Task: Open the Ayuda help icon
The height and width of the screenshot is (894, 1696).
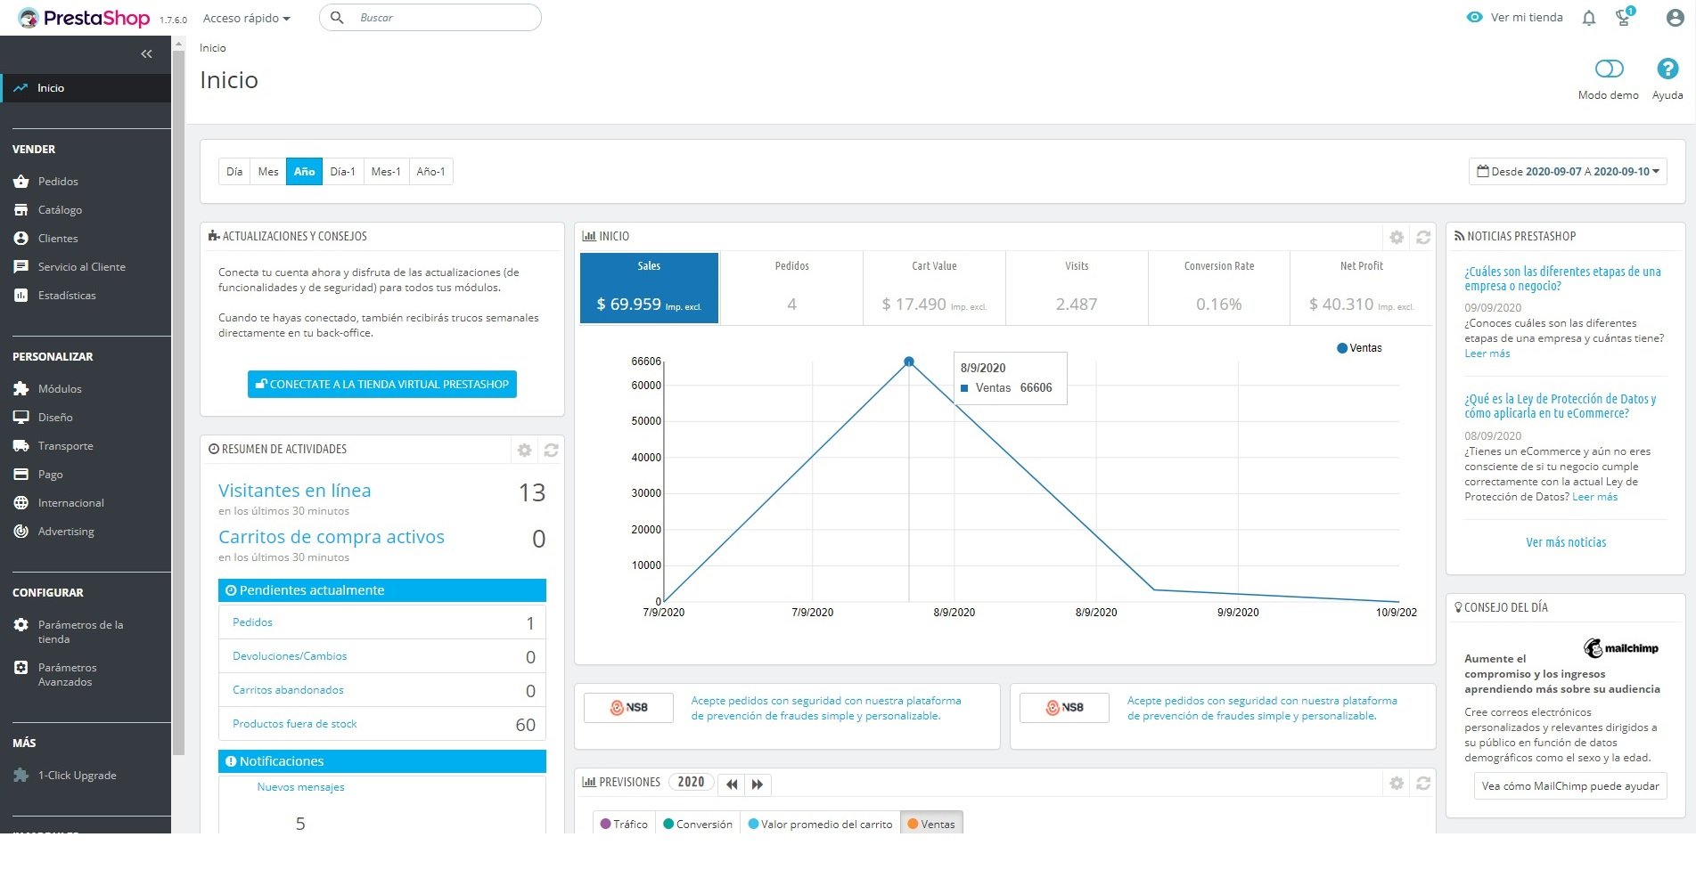Action: coord(1667,69)
